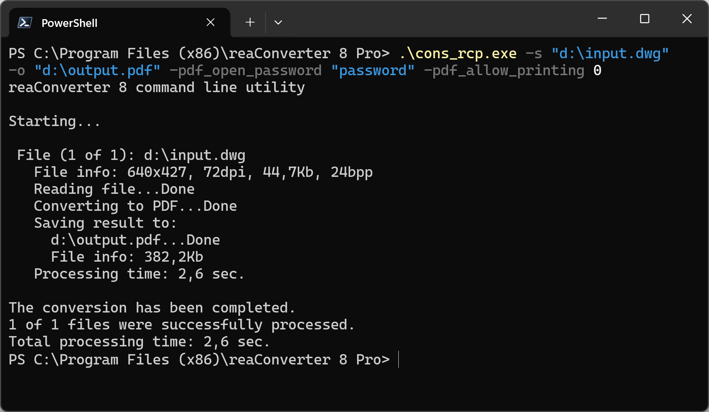This screenshot has height=412, width=709.
Task: Maximize the terminal window
Action: coord(645,18)
